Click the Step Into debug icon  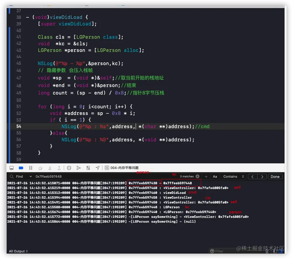(x=50, y=168)
